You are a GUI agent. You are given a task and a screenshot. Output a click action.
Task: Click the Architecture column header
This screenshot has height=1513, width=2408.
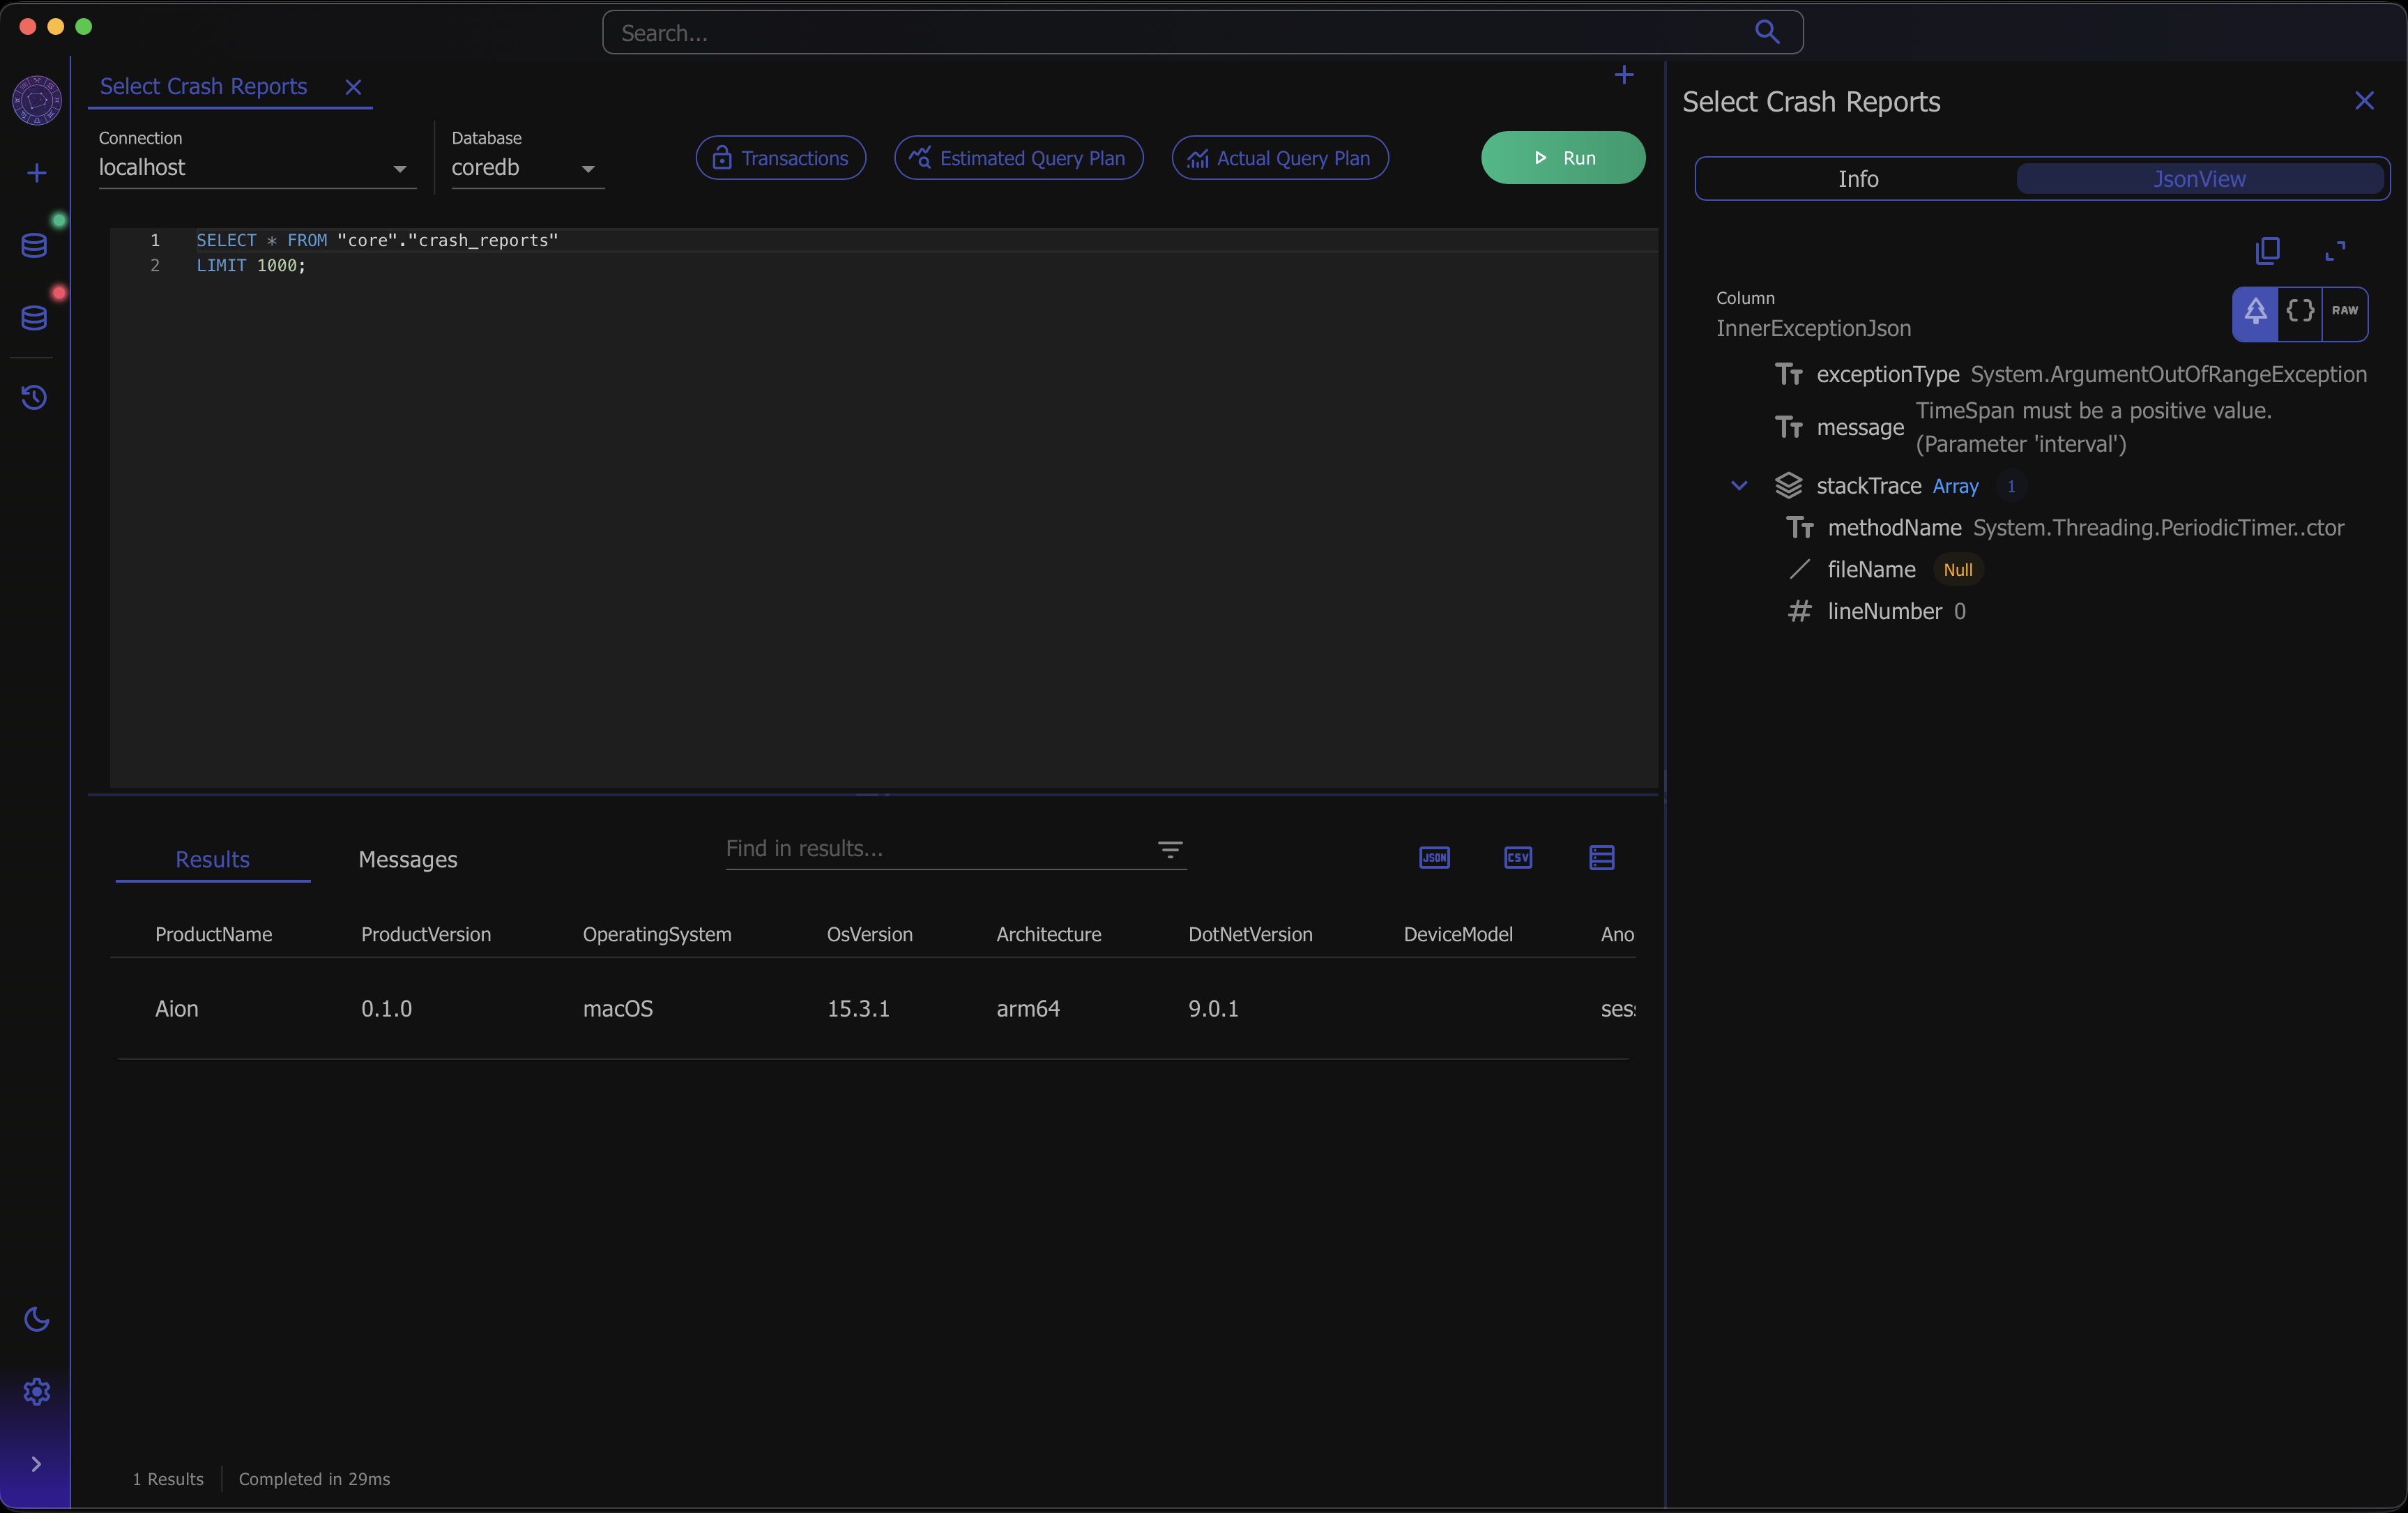tap(1049, 934)
